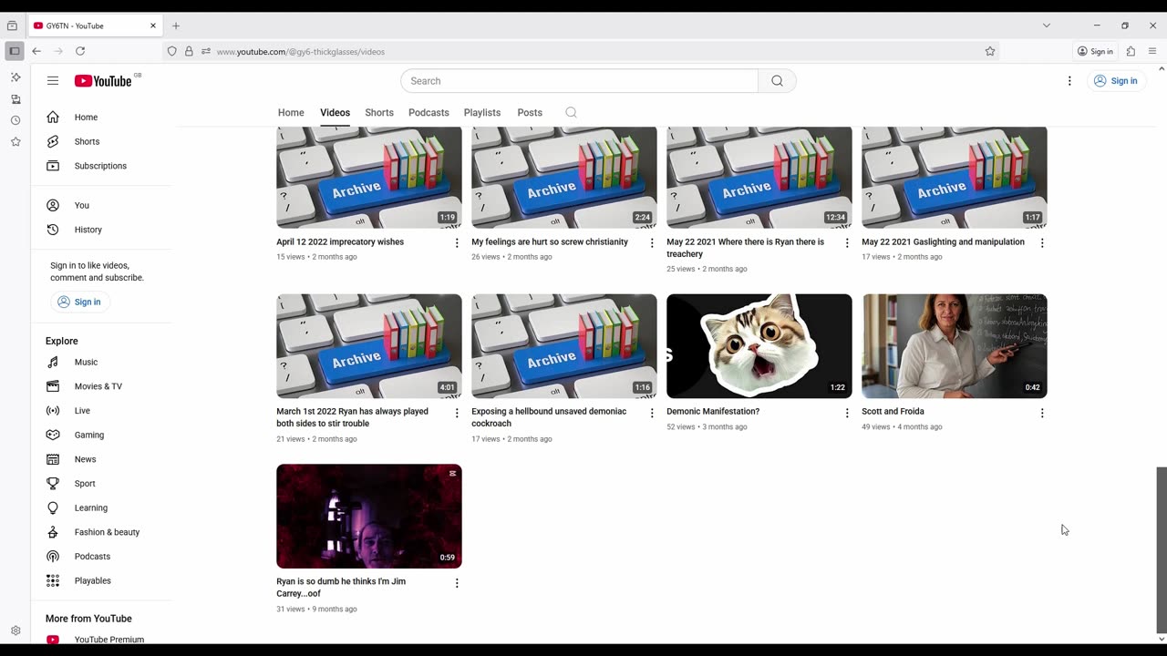
Task: Open title May 22 2021 Gaslighting and manipulation
Action: click(943, 242)
